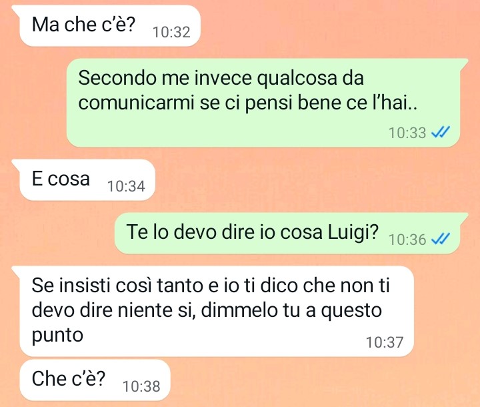Click the blue double-check icon at 10:33
Viewport: 480px width, 407px height.
[440, 132]
